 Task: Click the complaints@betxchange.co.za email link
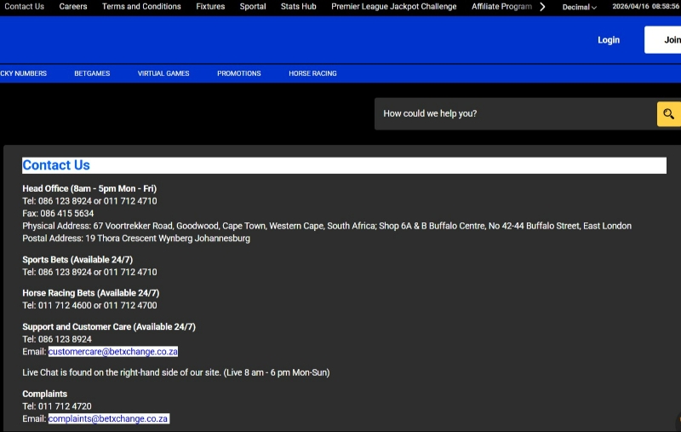108,418
